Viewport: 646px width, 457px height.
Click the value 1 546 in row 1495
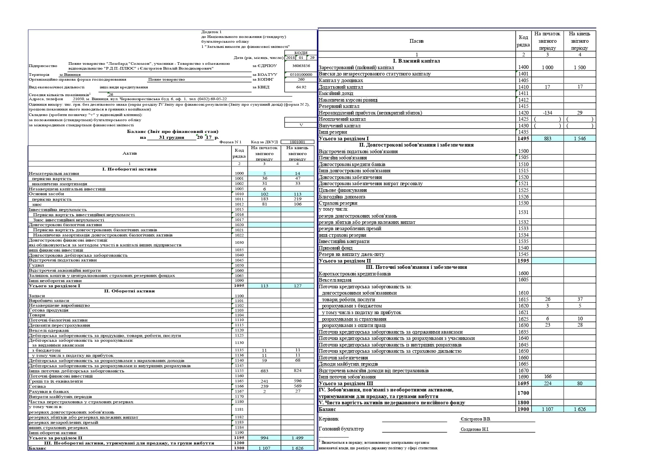(580, 138)
